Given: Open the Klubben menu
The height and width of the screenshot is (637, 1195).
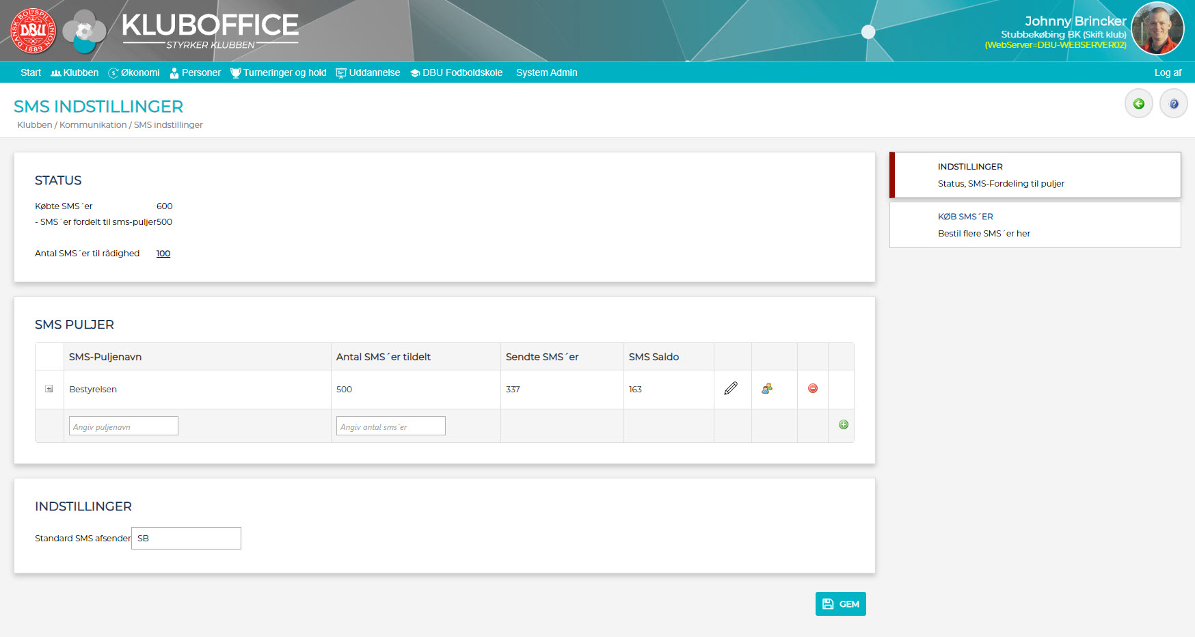Looking at the screenshot, I should [x=75, y=72].
